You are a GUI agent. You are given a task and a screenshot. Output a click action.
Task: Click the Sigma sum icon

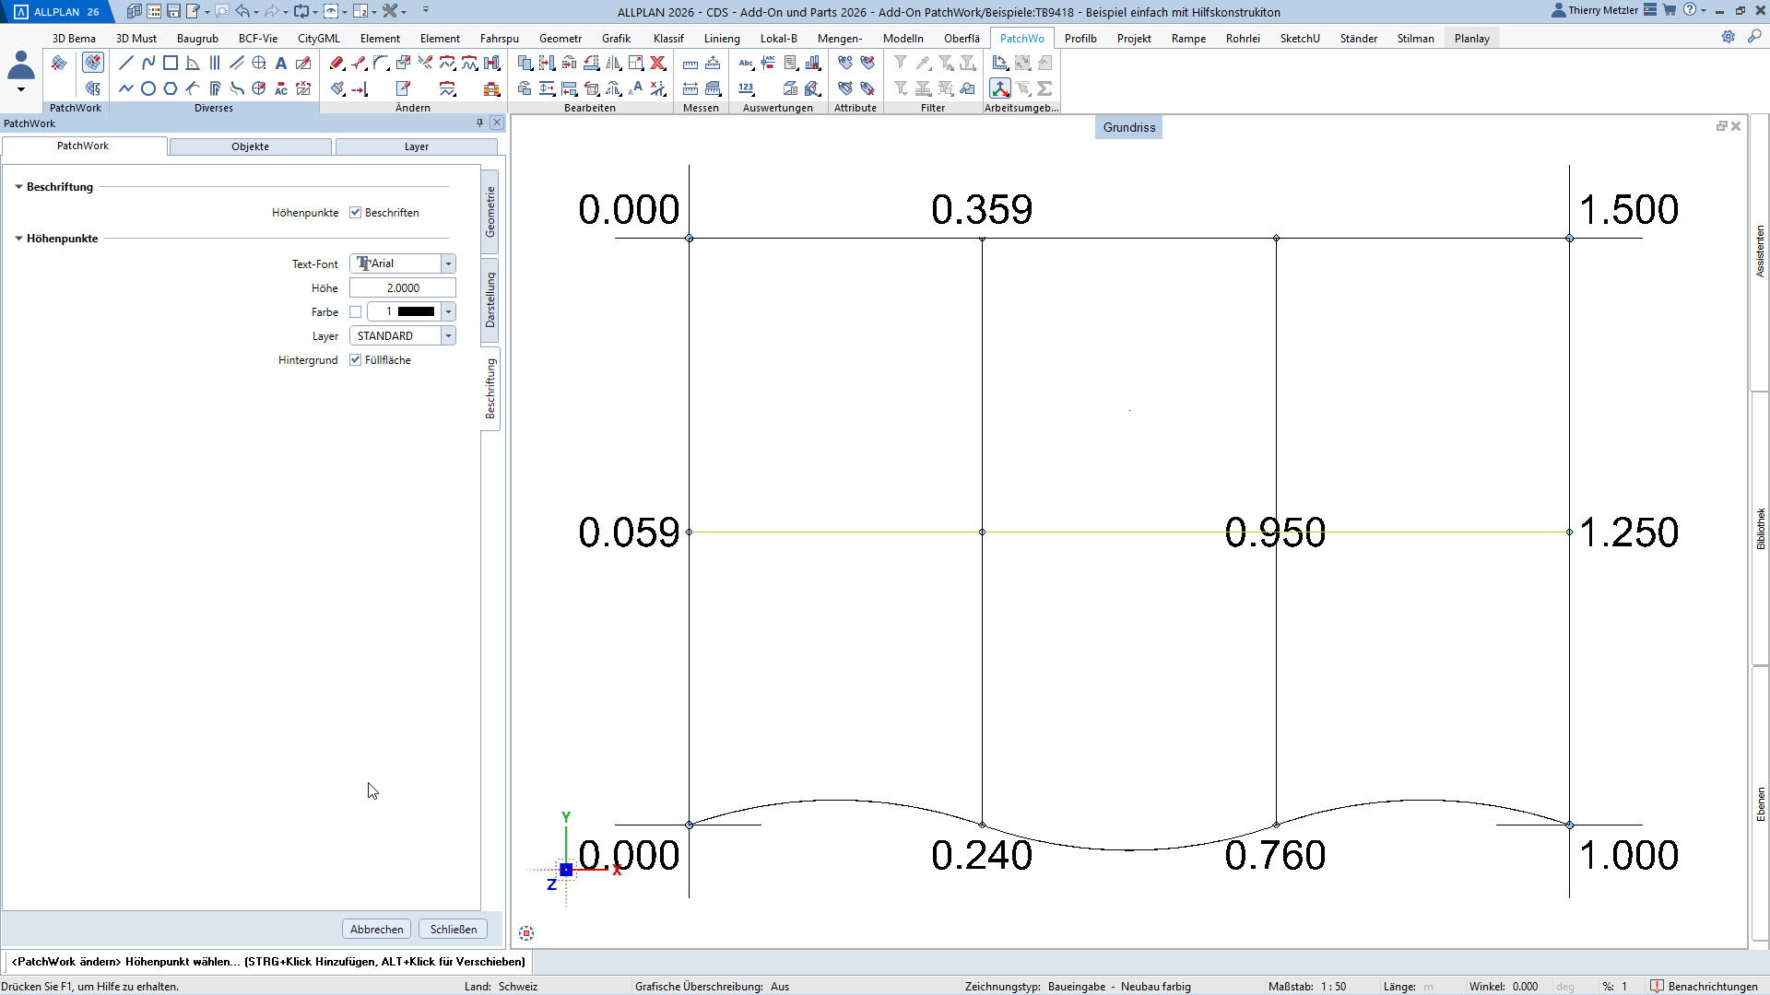(x=1044, y=88)
